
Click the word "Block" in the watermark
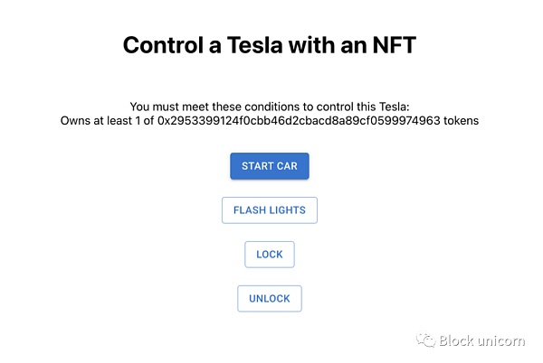click(457, 340)
